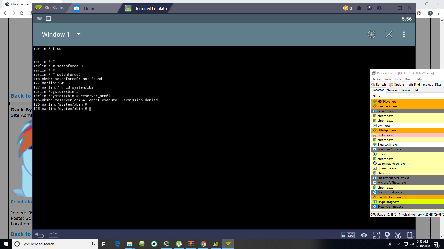Open uTorrent from the taskbar

click(x=179, y=244)
